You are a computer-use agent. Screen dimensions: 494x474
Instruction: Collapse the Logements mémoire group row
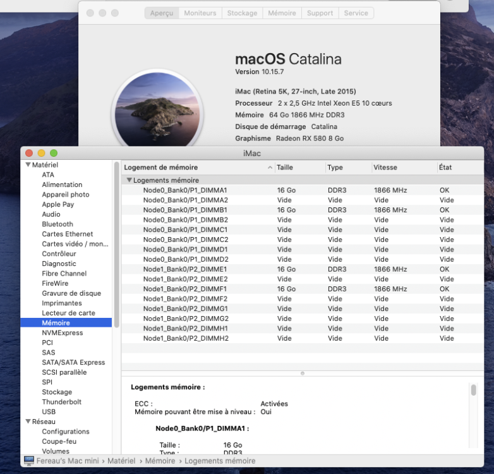pyautogui.click(x=129, y=180)
